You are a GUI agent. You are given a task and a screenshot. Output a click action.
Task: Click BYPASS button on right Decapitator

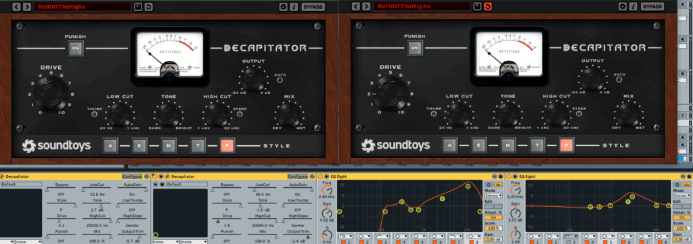(x=652, y=7)
